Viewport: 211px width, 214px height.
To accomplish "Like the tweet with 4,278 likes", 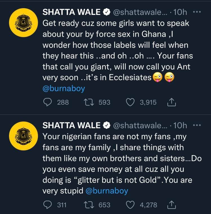I will (130, 205).
